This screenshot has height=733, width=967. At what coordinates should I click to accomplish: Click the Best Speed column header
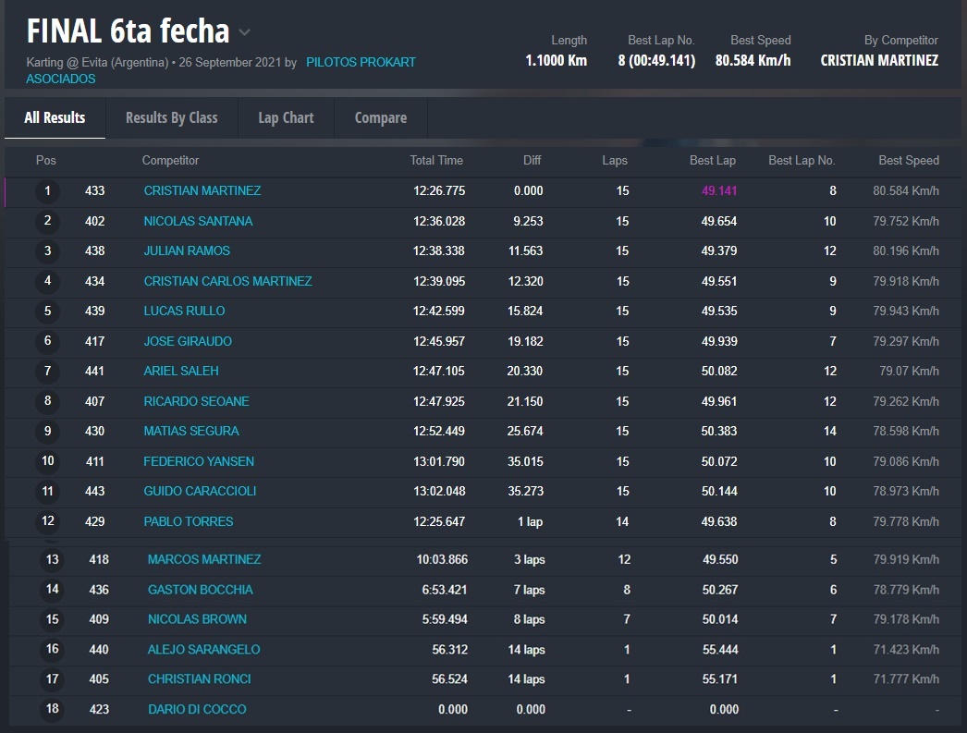pyautogui.click(x=908, y=161)
